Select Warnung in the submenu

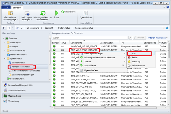(141, 62)
